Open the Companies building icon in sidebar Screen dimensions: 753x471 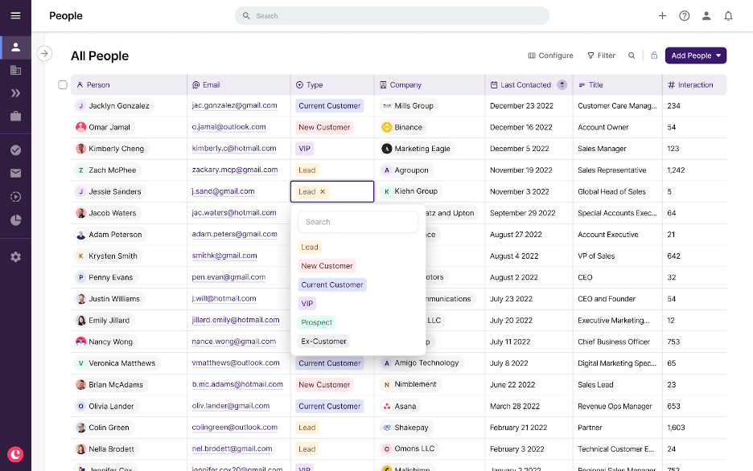(15, 70)
